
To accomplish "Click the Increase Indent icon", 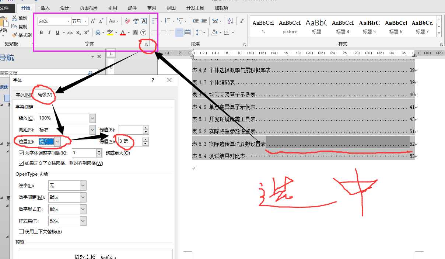I will [204, 21].
